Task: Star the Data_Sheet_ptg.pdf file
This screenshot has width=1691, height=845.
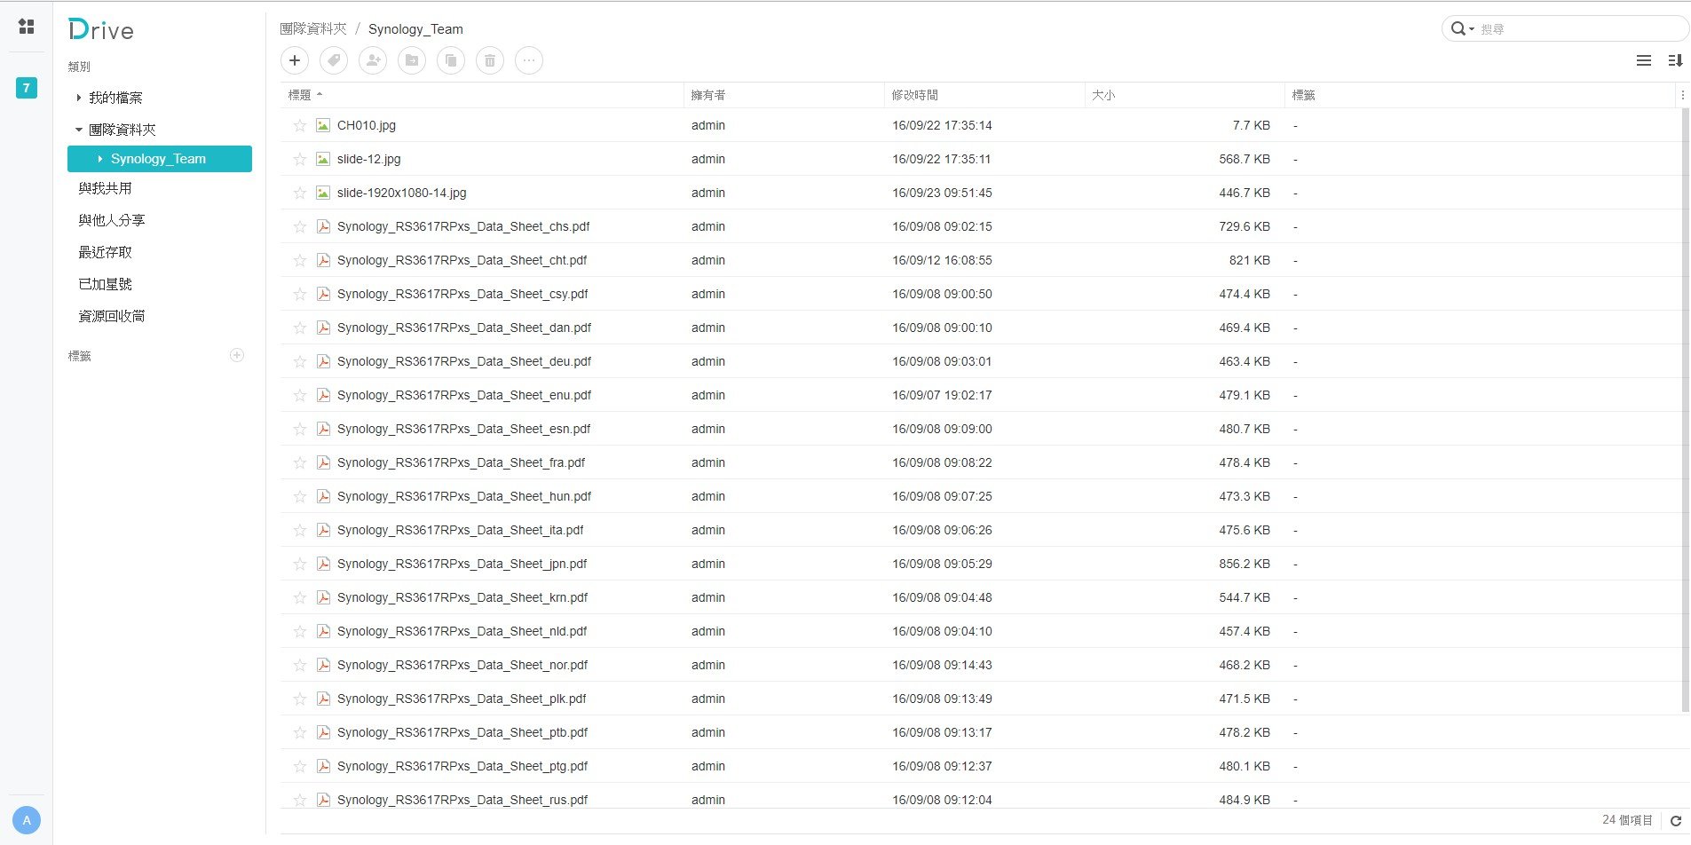Action: click(300, 766)
